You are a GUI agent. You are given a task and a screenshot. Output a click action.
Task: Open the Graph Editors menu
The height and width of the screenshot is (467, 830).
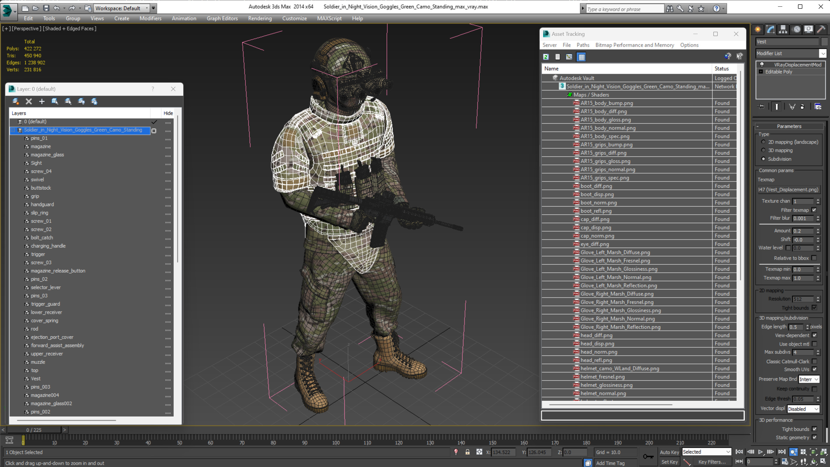pos(222,18)
